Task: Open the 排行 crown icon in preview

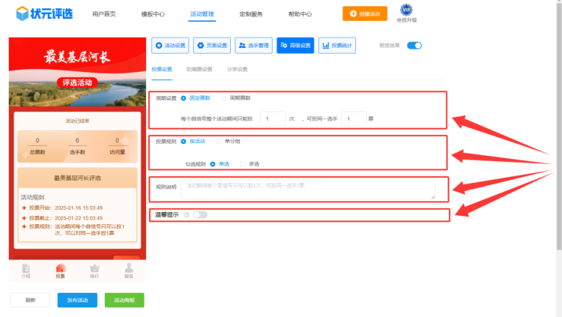Action: coord(94,269)
